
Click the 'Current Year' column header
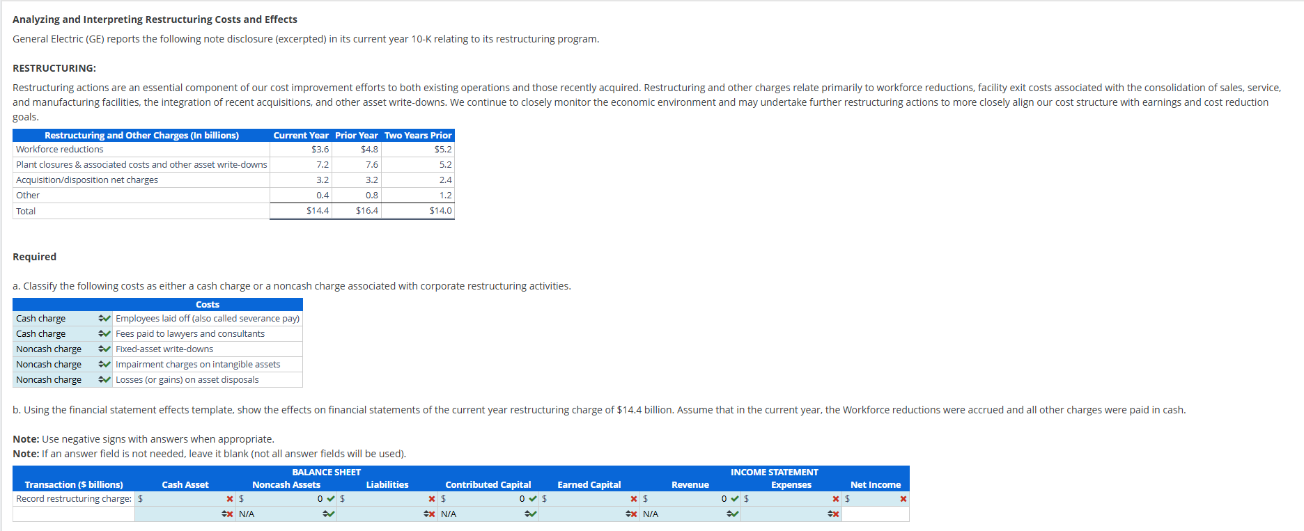pyautogui.click(x=301, y=135)
